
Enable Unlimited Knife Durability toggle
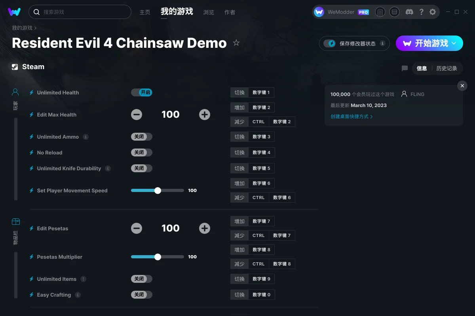(142, 168)
